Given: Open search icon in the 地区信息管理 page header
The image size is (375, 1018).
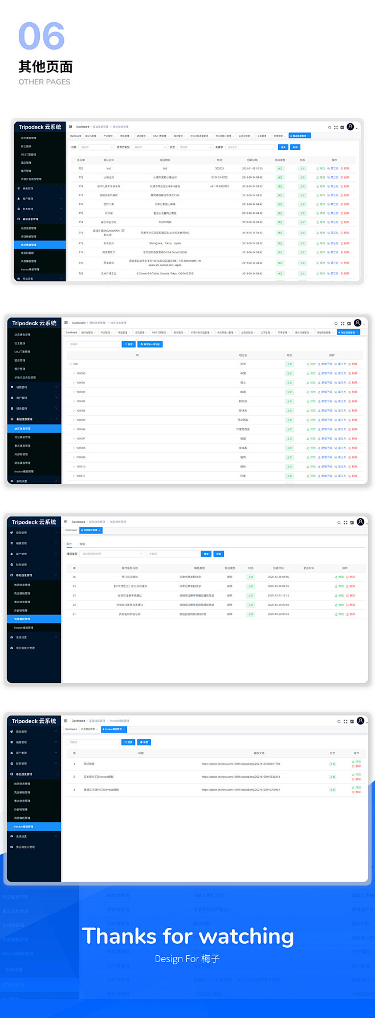Looking at the screenshot, I should tap(336, 324).
